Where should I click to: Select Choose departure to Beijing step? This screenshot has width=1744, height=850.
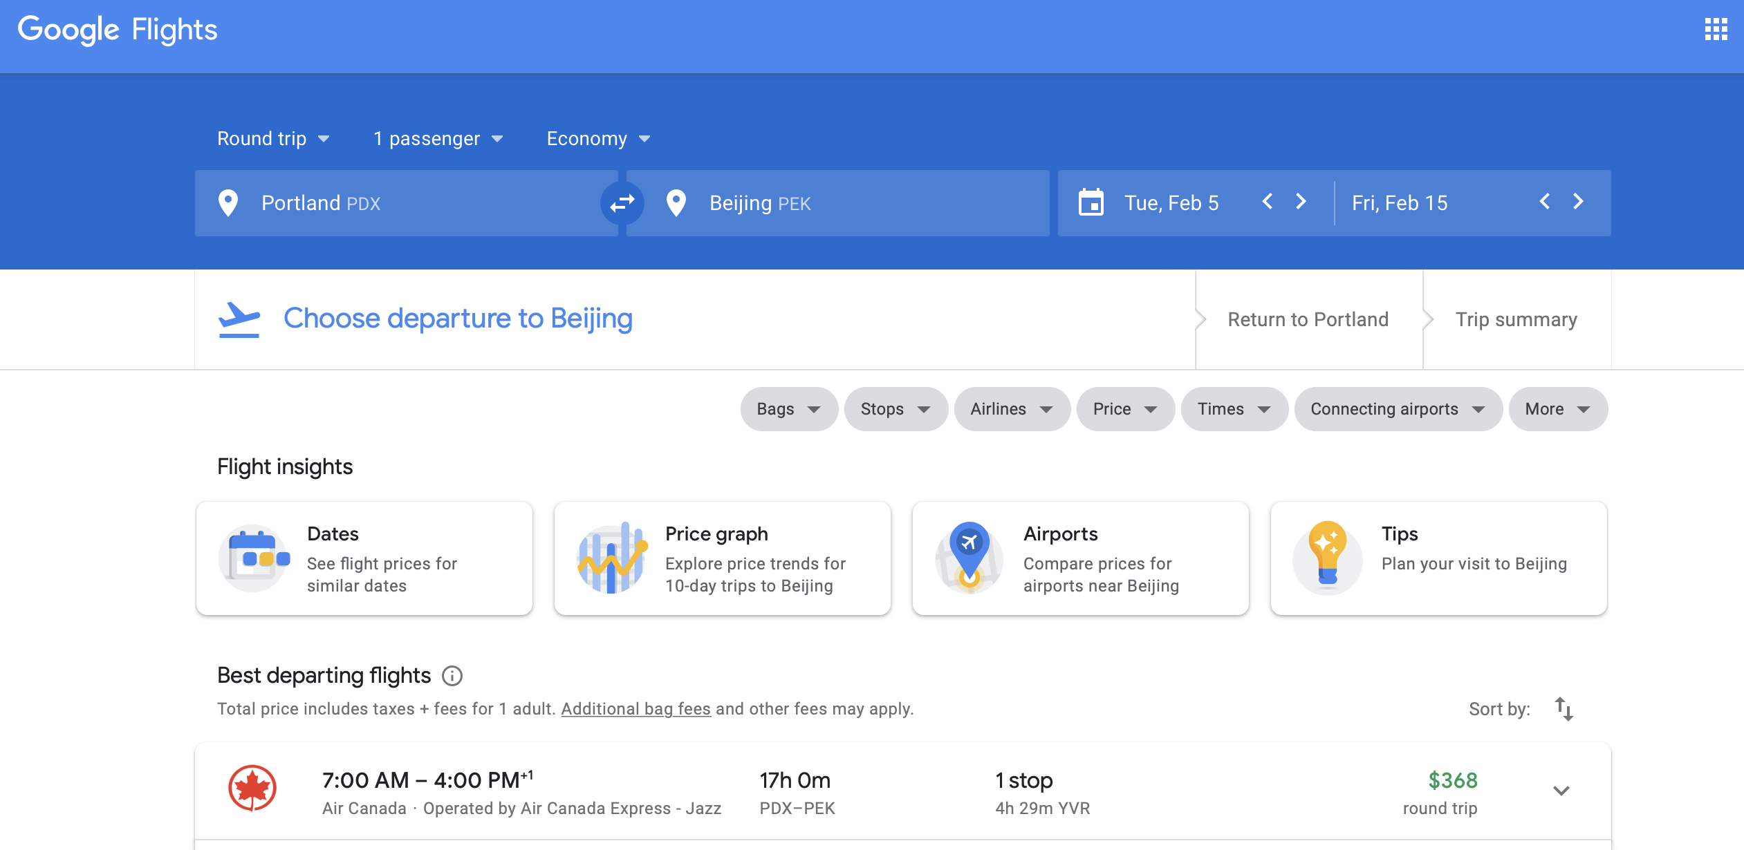458,319
